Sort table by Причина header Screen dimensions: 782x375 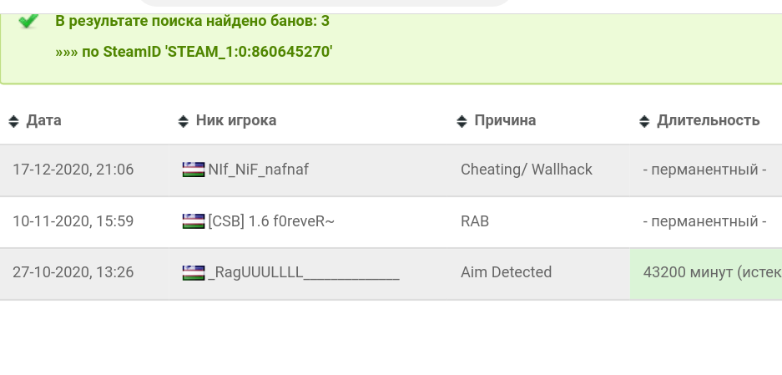pos(505,120)
